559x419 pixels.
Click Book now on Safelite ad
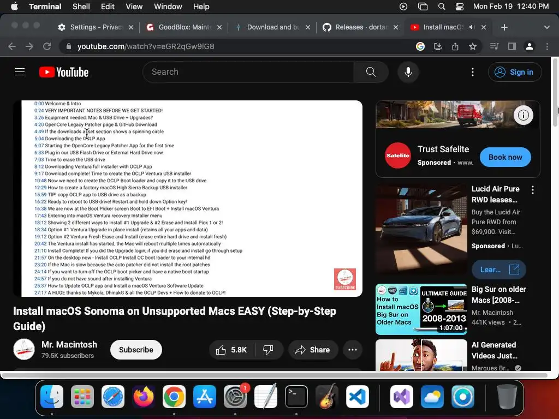[505, 157]
